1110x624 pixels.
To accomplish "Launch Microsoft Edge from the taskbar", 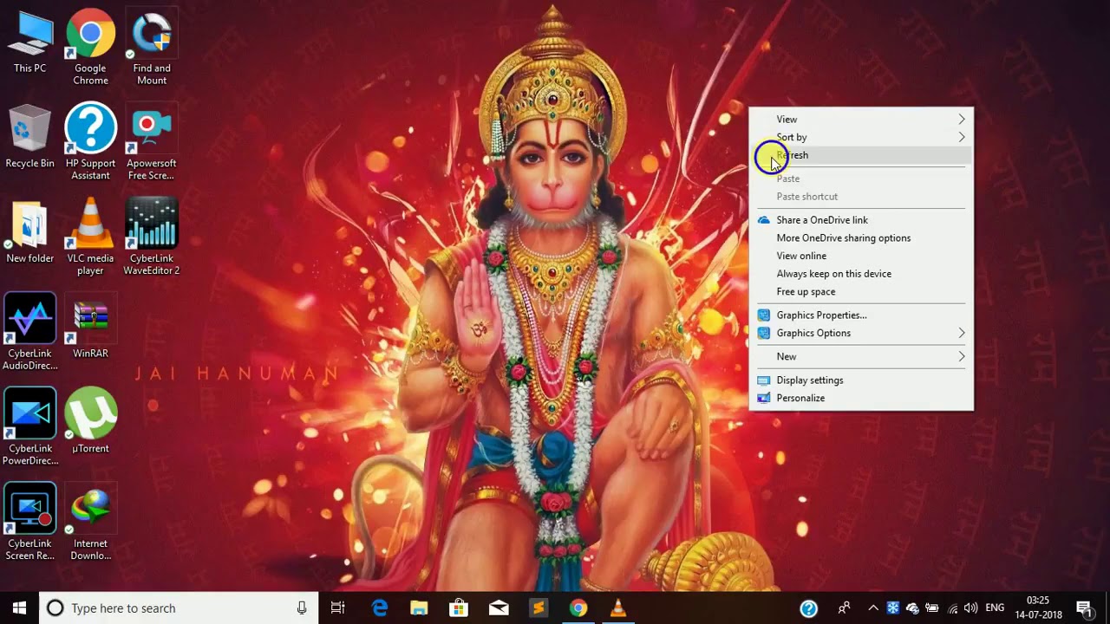I will [x=380, y=608].
